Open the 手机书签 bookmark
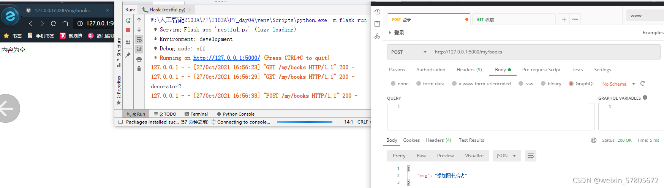Image resolution: width=664 pixels, height=188 pixels. tap(41, 36)
